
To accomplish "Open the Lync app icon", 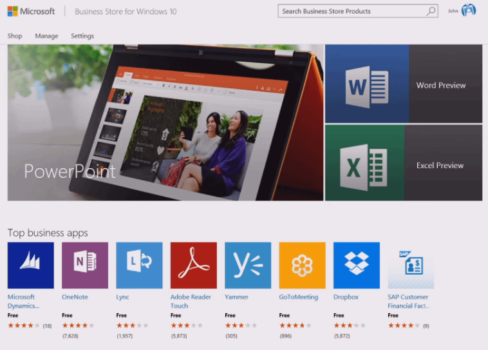I will (x=139, y=266).
